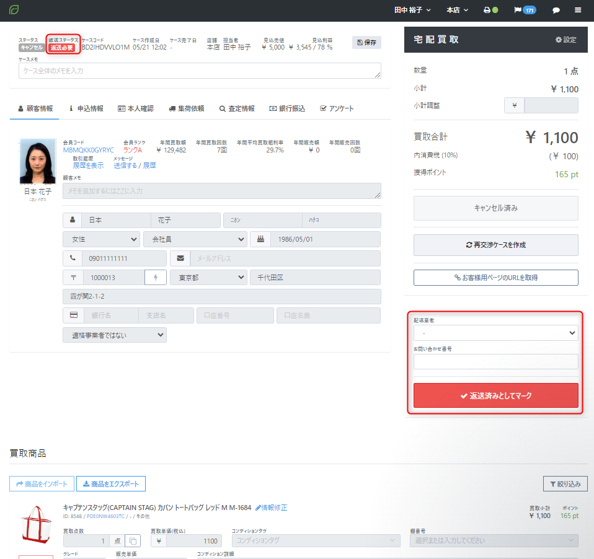Viewport: 594px width, 559px height.
Task: Open the chat speech bubble icon
Action: 556,10
